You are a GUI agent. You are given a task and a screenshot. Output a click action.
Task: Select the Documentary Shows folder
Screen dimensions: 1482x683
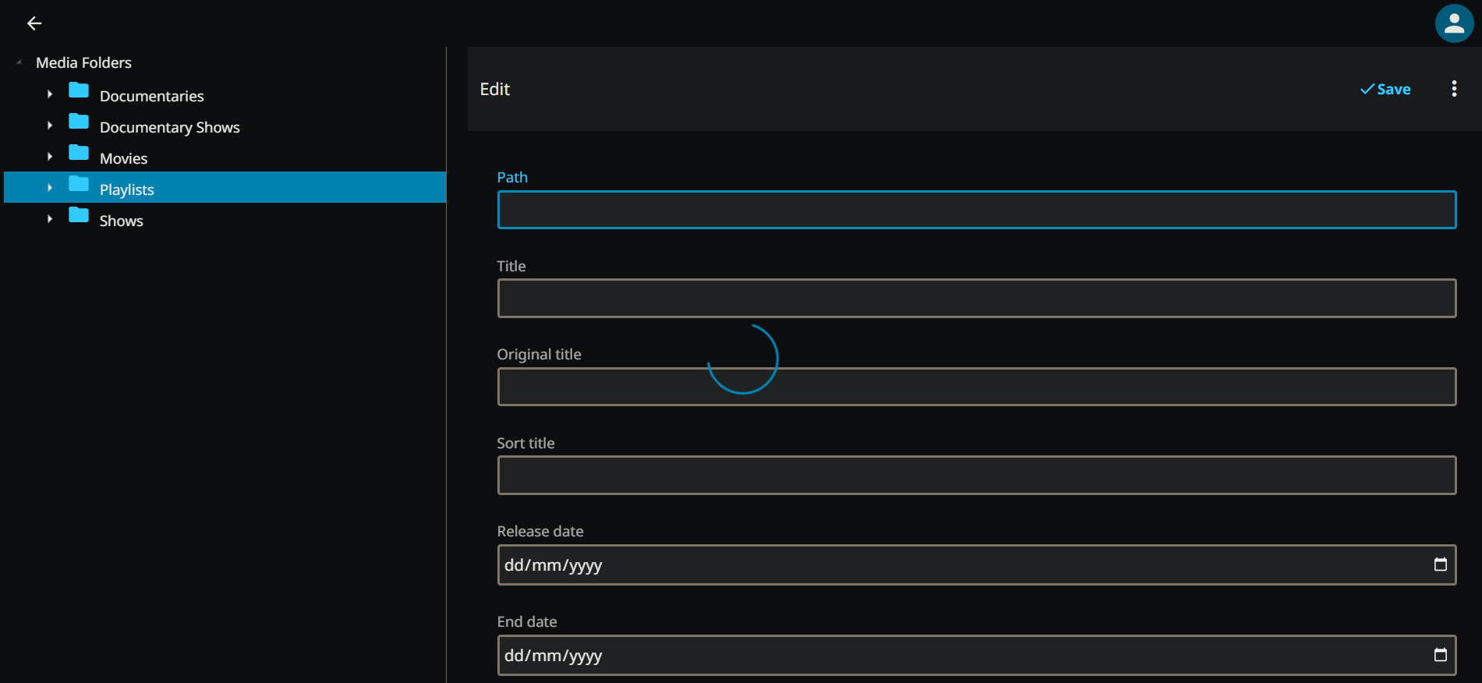pyautogui.click(x=169, y=127)
